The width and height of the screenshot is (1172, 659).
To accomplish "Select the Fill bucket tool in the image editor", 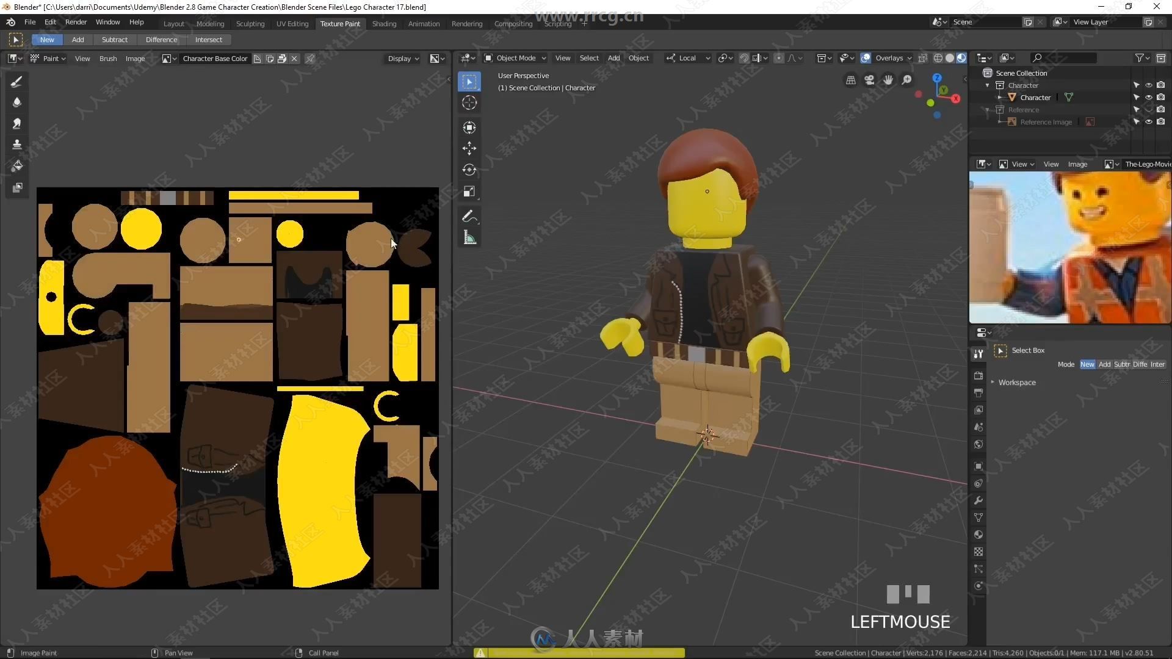I will 17,166.
